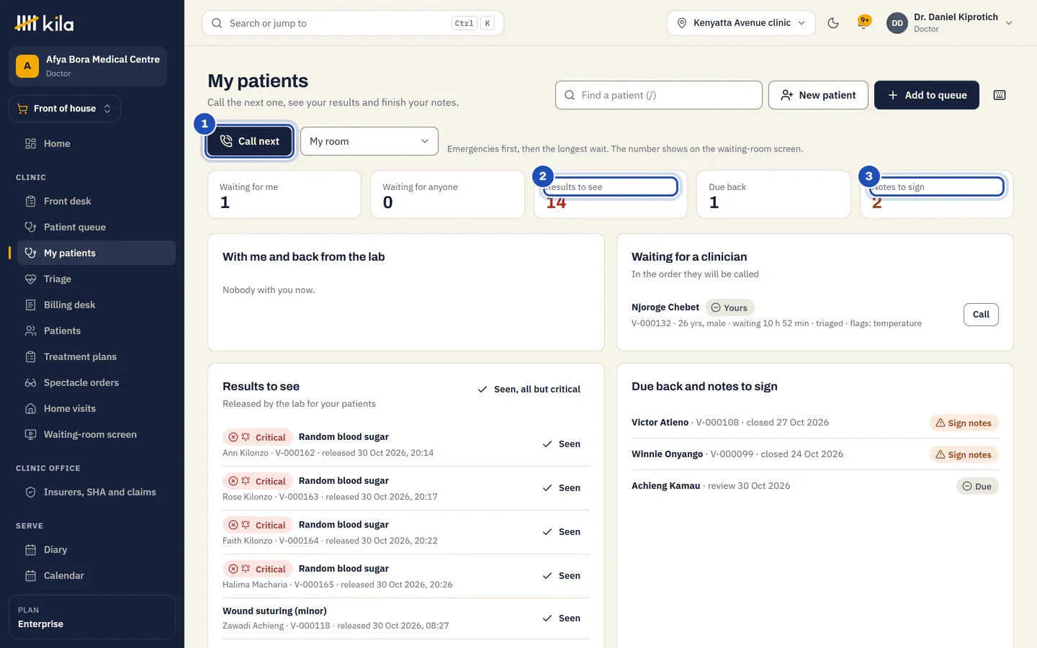Open the Waiting for me card
The width and height of the screenshot is (1037, 648).
point(284,194)
